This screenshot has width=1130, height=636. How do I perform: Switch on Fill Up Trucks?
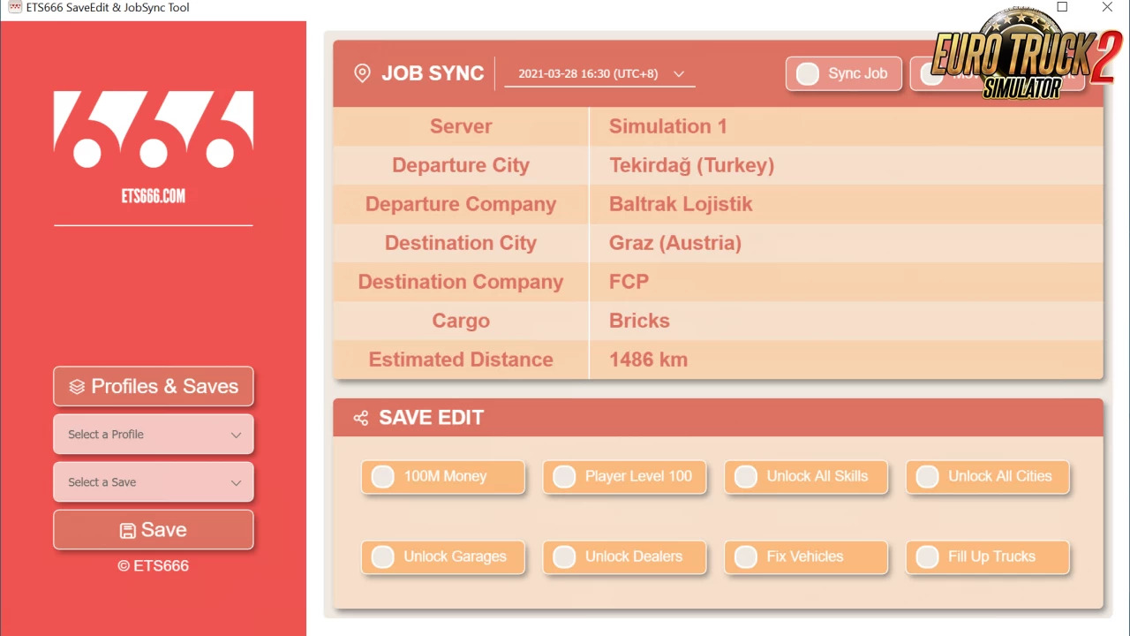[x=927, y=557]
